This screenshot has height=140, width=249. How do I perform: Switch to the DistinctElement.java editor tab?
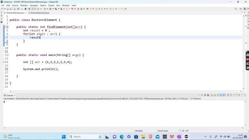pos(15,13)
